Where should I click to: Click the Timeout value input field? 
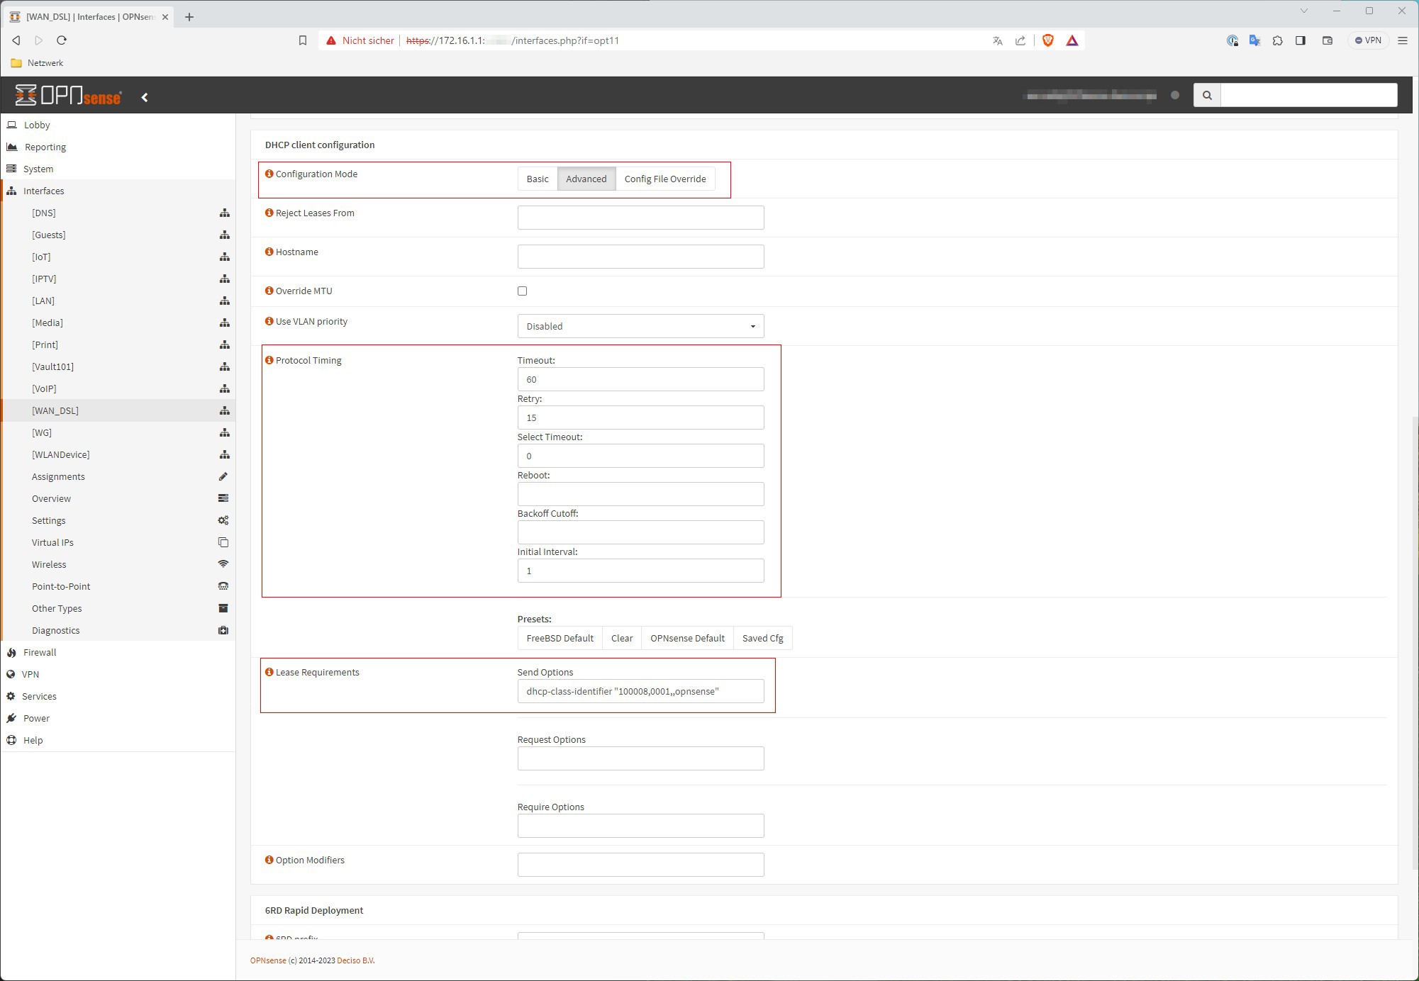click(x=640, y=379)
